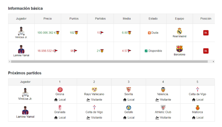Click the Getafe club crest
222x127 pixels.
tap(129, 108)
